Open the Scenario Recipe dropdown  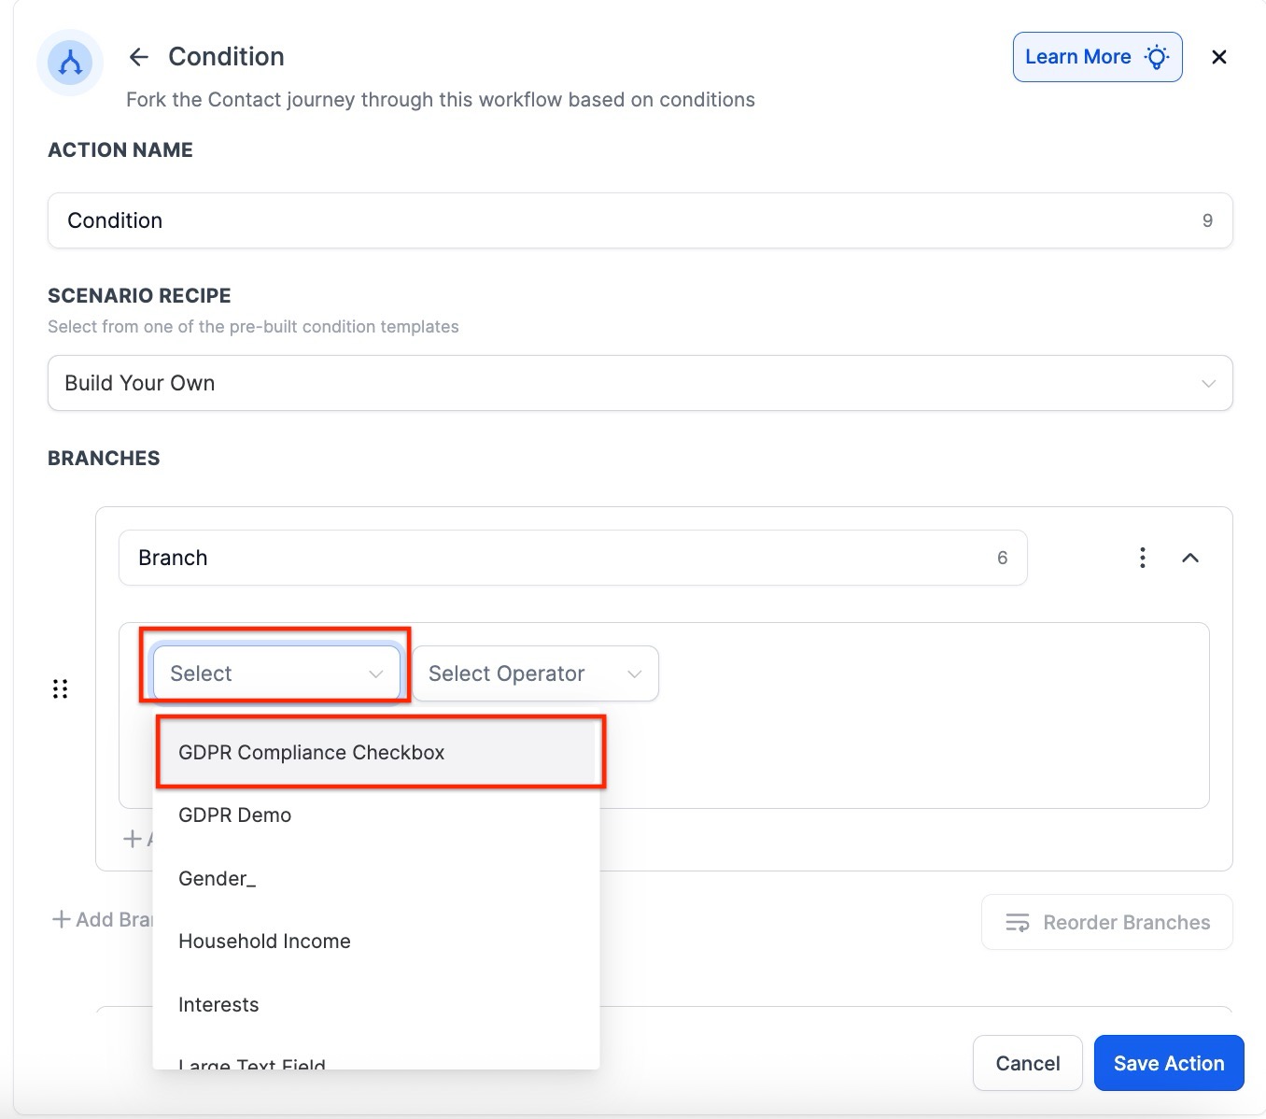640,383
